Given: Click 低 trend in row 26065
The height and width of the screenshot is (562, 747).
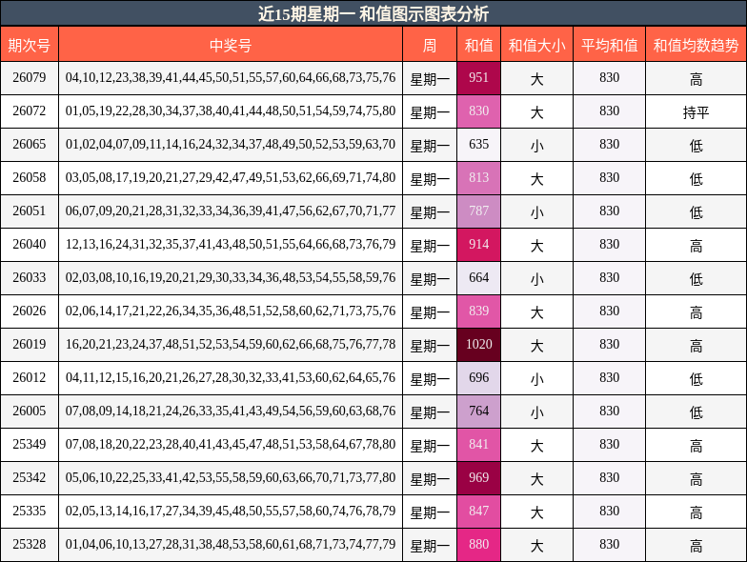Looking at the screenshot, I should tap(696, 146).
